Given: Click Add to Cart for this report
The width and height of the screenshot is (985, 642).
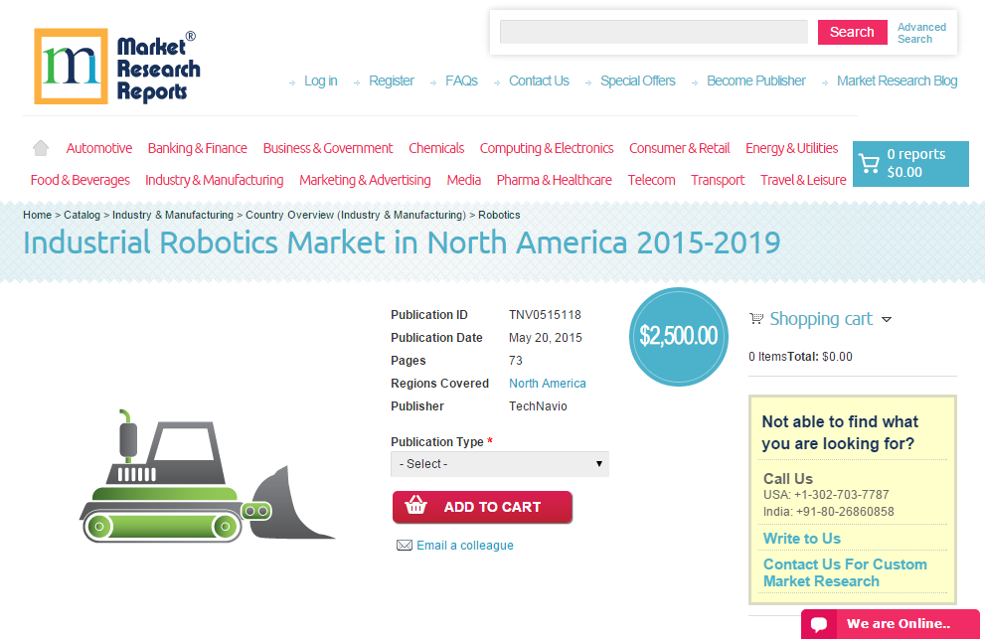Looking at the screenshot, I should (x=482, y=507).
